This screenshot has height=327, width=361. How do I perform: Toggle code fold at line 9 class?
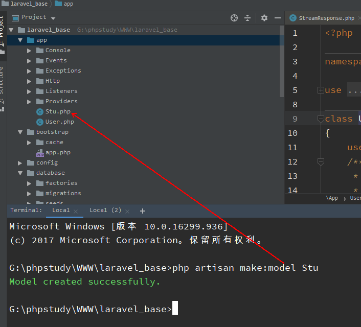pos(321,119)
